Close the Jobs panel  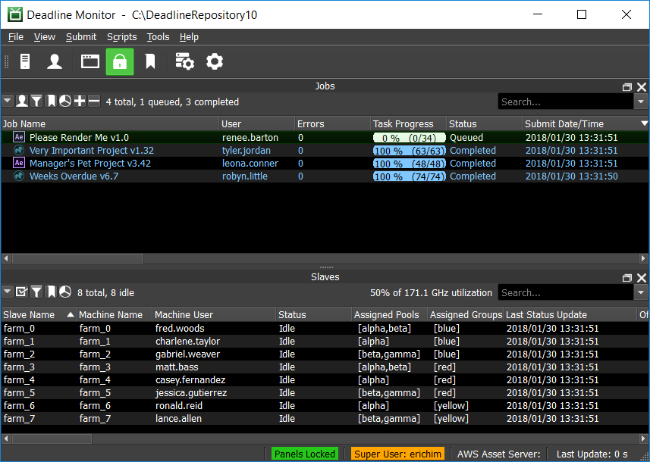click(x=642, y=87)
